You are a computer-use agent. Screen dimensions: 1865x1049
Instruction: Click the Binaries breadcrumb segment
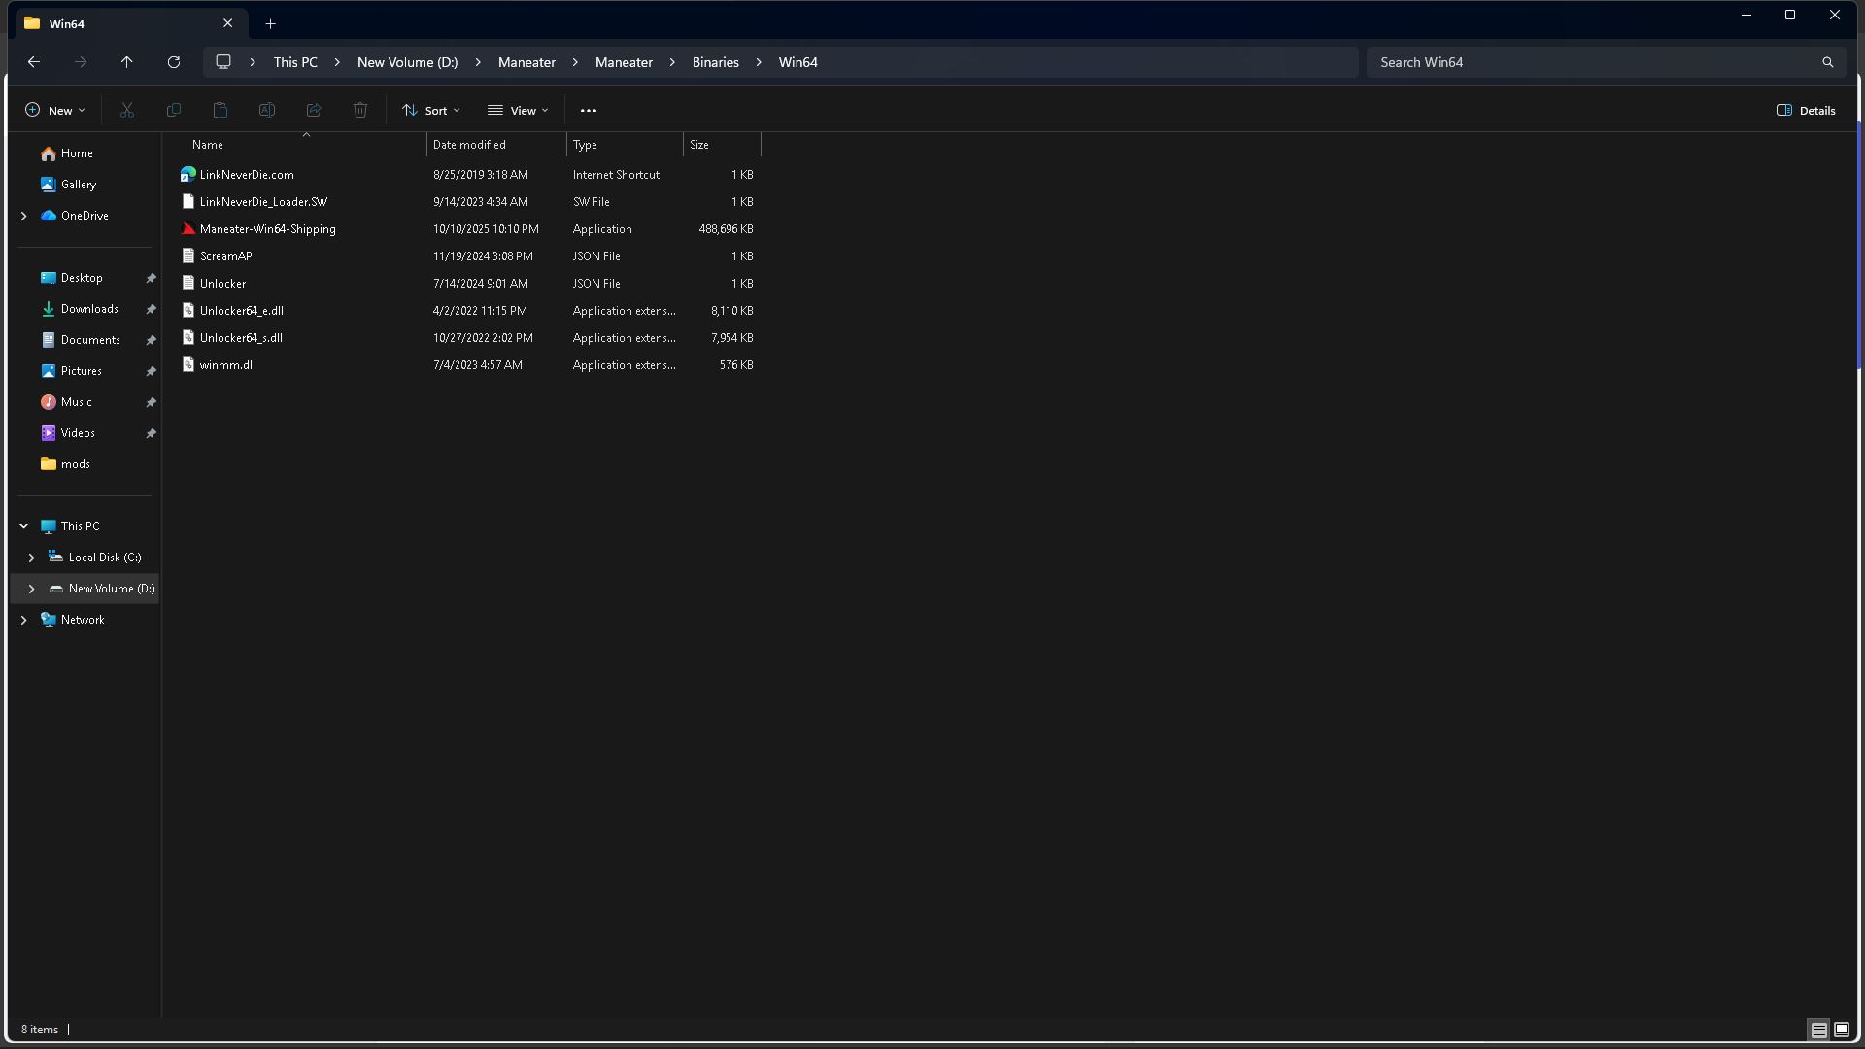(715, 62)
